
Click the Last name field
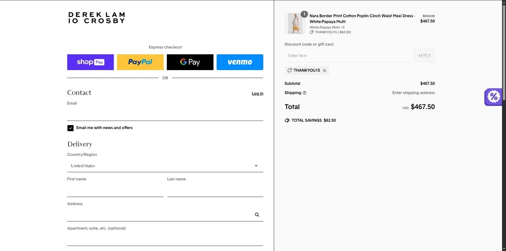click(215, 191)
